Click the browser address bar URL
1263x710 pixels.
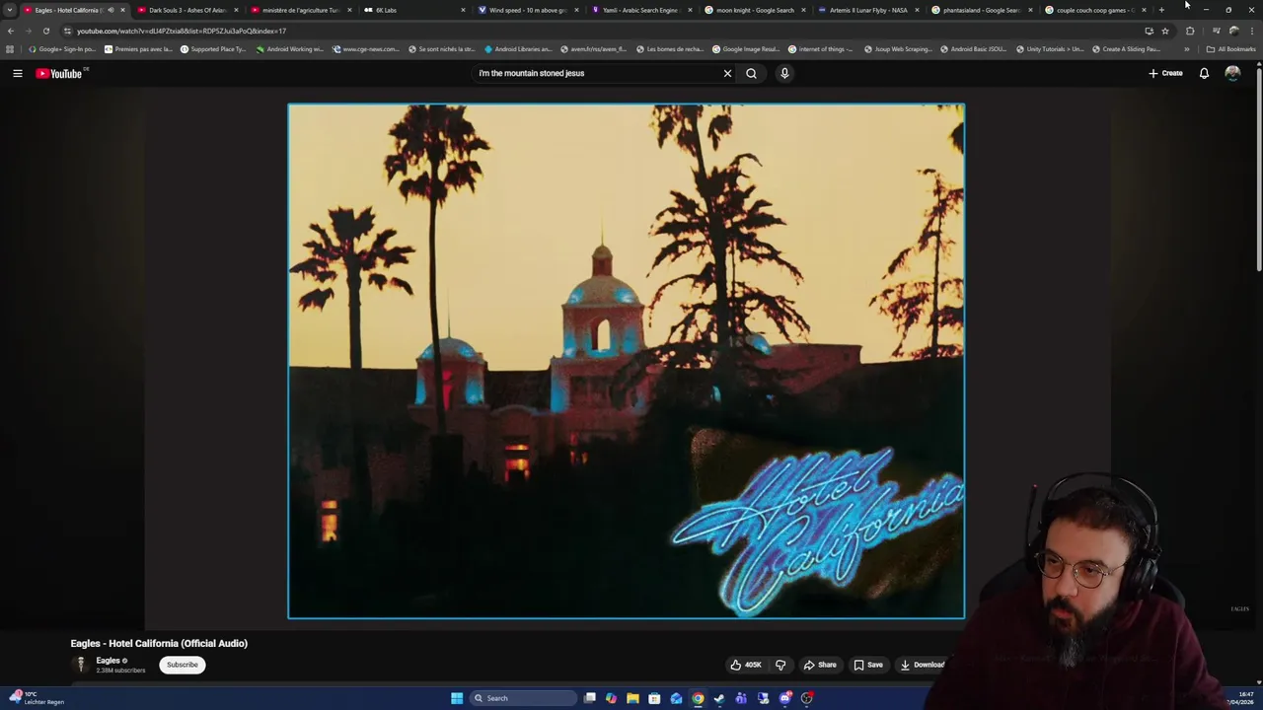[182, 31]
